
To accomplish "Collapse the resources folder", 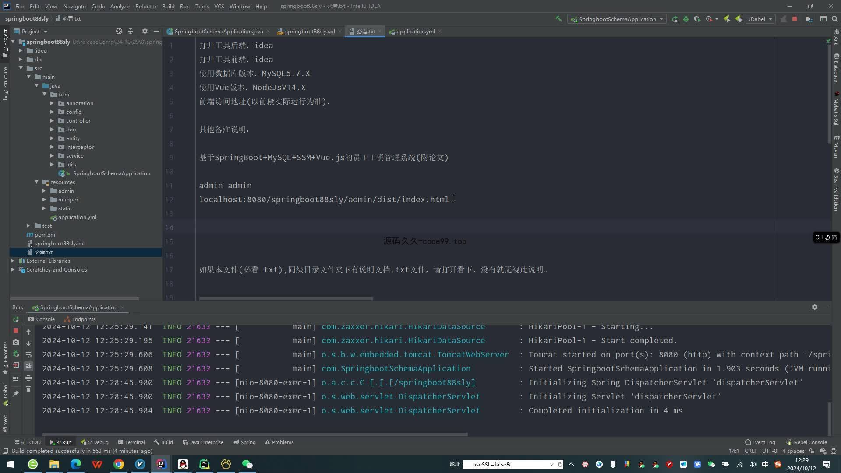I will click(36, 182).
